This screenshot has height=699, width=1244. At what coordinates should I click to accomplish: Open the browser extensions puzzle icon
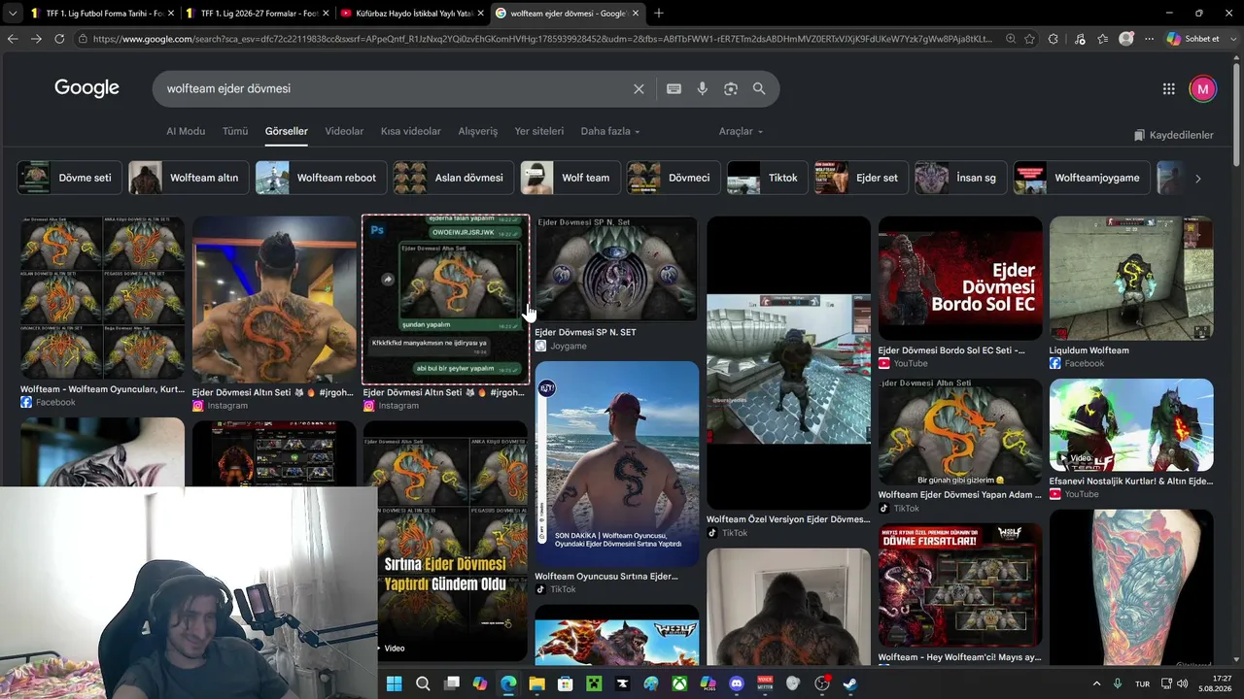[1054, 39]
